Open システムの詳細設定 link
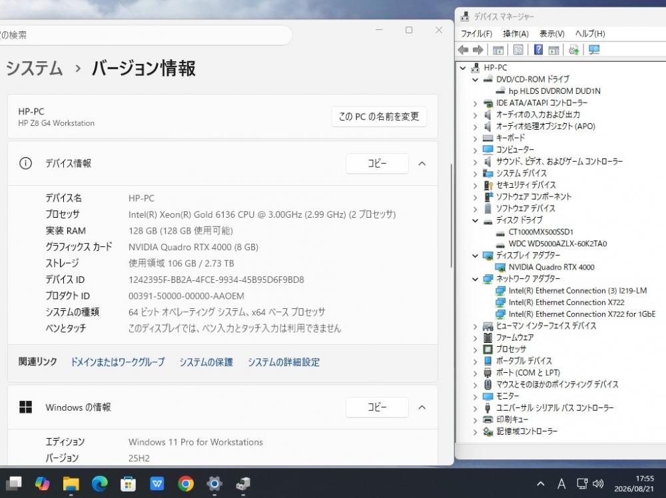 coord(284,362)
